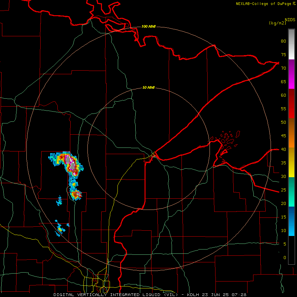Click the island cluster outlines in the lake
Screen dimensions: 297x297
click(x=225, y=140)
